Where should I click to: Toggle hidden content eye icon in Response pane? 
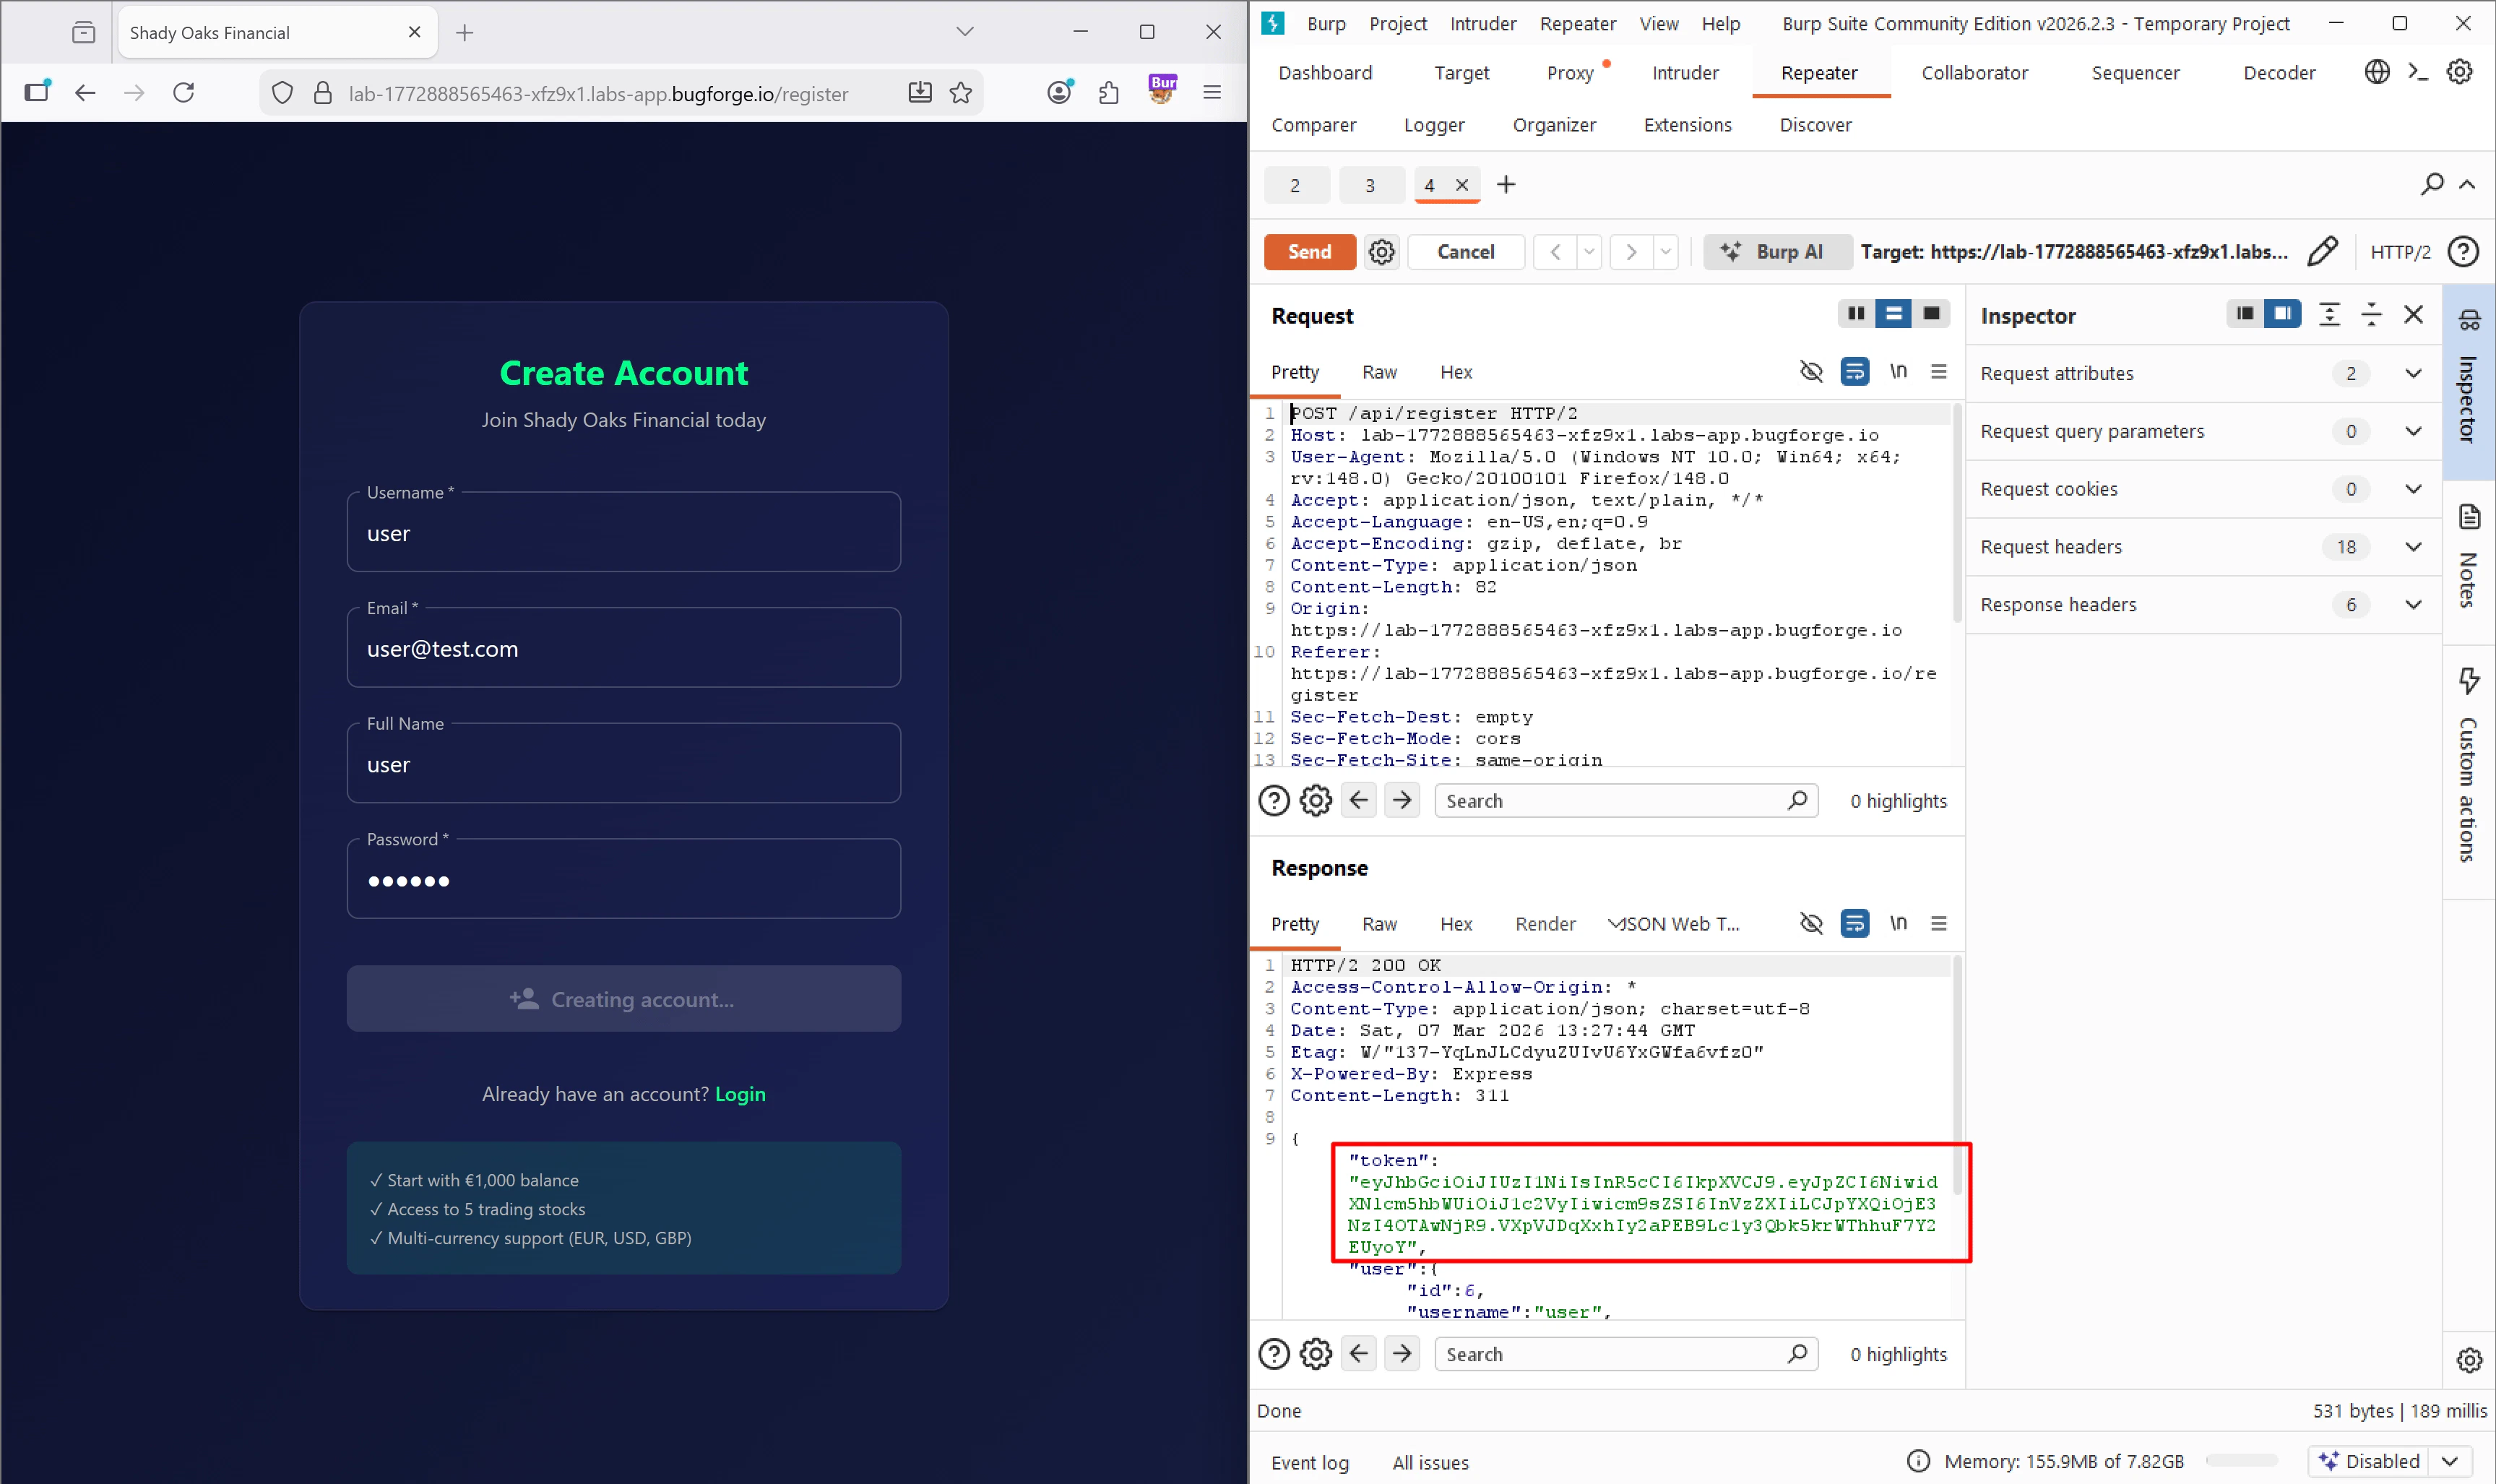tap(1810, 924)
